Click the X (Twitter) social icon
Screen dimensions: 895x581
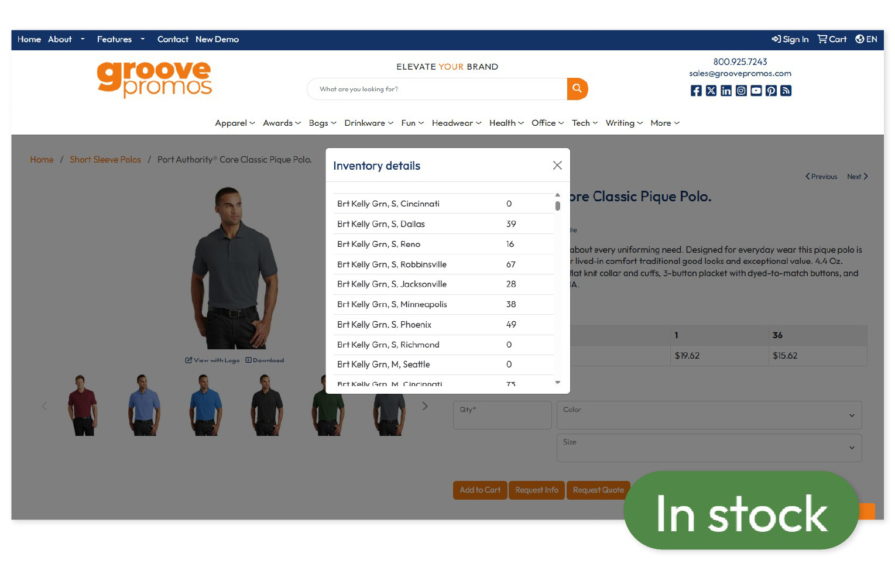point(711,91)
